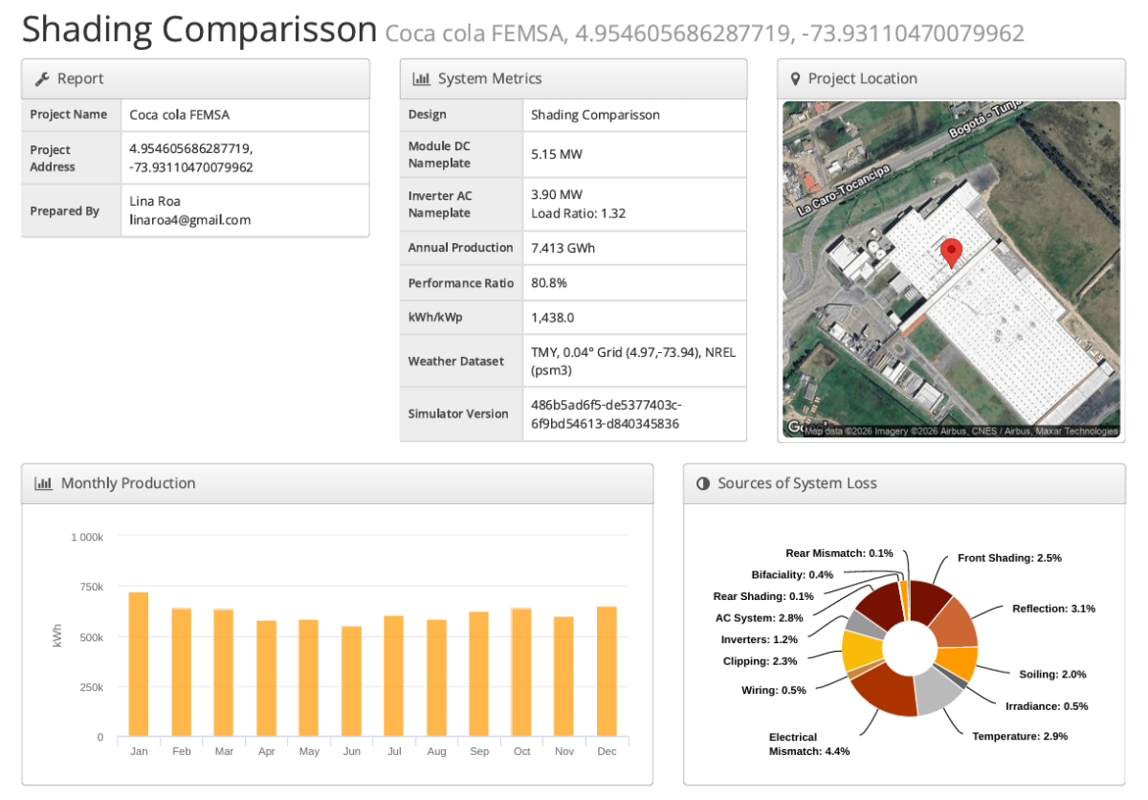
Task: Click the linaroa4@gmail.com email text
Action: pos(189,220)
